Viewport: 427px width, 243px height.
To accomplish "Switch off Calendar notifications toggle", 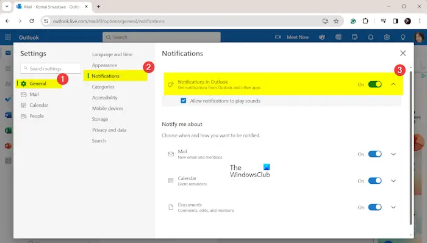I will [x=375, y=181].
